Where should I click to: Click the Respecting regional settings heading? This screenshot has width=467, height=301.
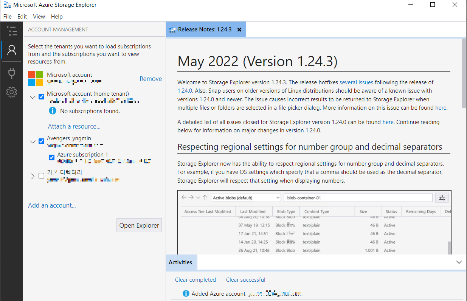tap(310, 147)
